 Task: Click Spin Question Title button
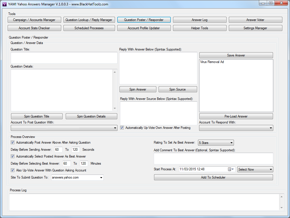click(x=37, y=116)
